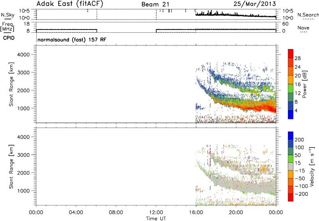Click the Power [dB] color bar

coord(291,84)
